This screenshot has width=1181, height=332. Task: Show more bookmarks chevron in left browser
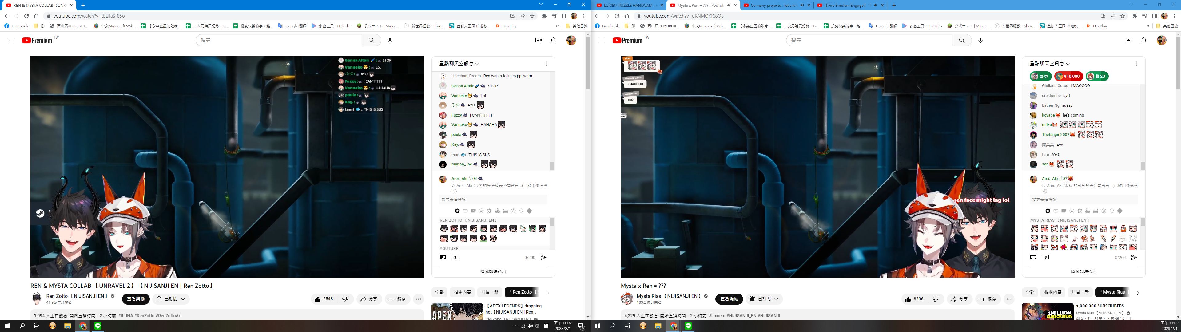[x=558, y=26]
